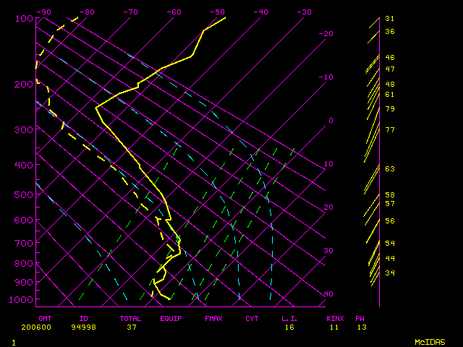Click the 40 isotherm label at right
The height and width of the screenshot is (347, 463).
point(328,294)
